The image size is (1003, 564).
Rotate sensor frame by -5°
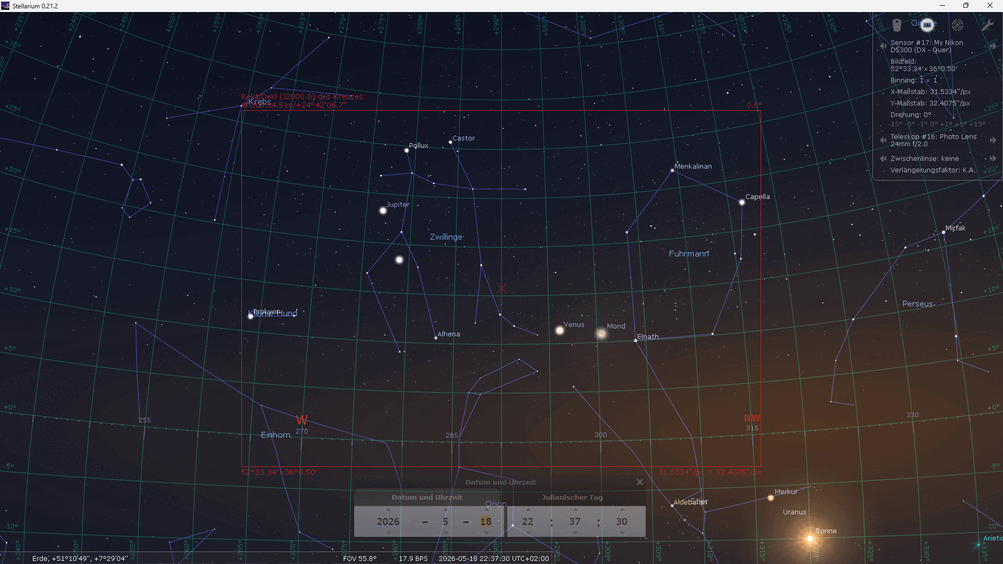click(x=910, y=124)
